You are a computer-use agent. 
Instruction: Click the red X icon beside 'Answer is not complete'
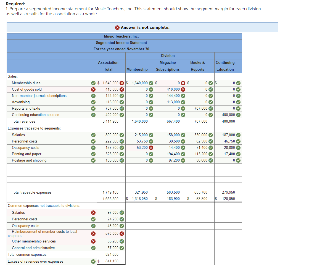click(117, 28)
